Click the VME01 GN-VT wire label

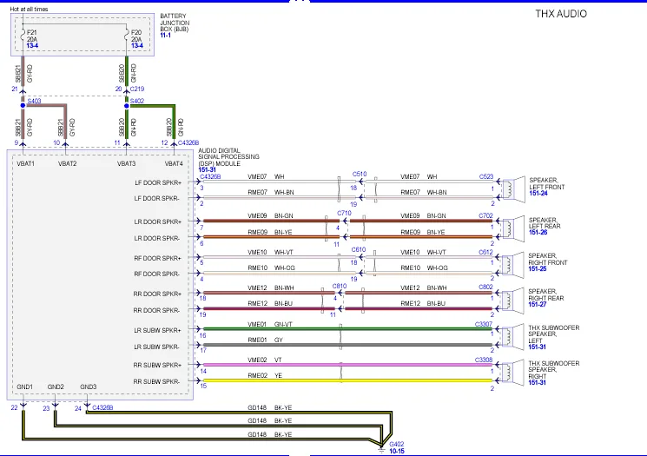(270, 324)
